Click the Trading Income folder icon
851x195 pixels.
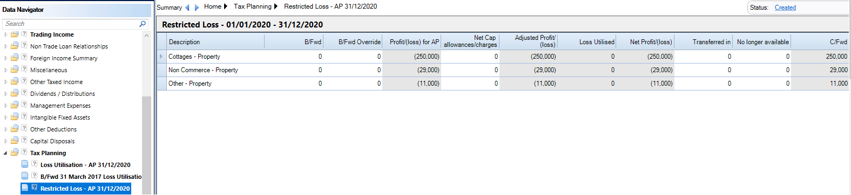(15, 34)
